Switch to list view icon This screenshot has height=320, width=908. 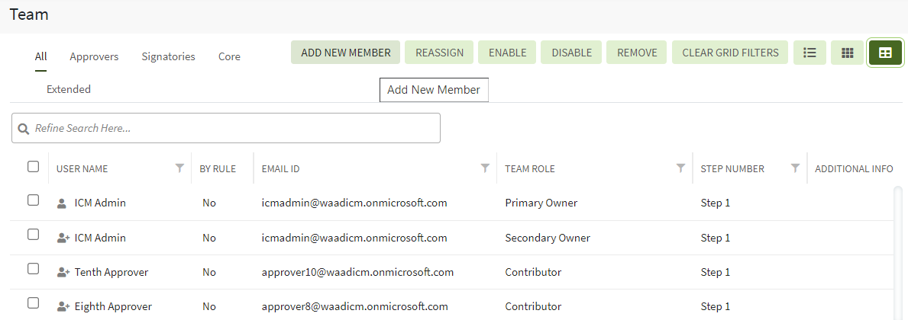point(809,53)
